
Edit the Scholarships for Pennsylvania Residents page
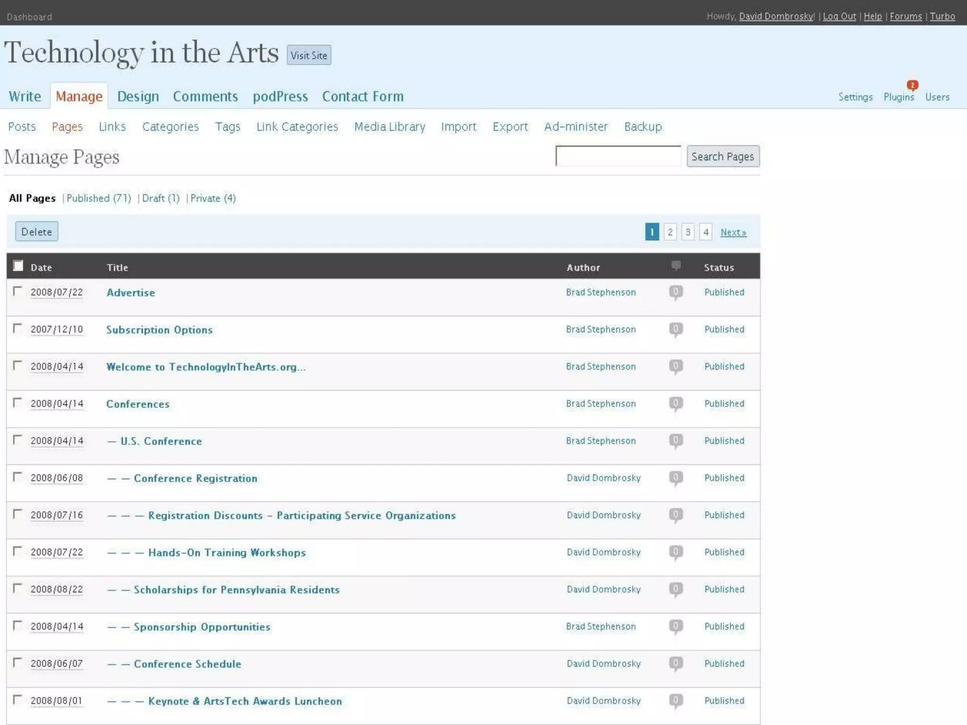[x=237, y=590]
